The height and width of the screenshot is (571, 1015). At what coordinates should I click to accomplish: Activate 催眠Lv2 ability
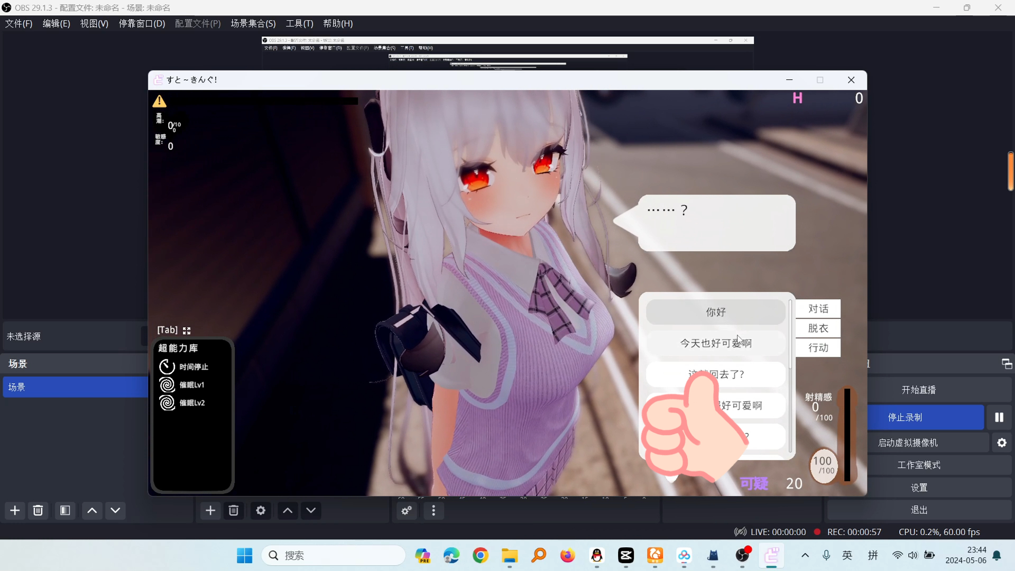(x=182, y=402)
